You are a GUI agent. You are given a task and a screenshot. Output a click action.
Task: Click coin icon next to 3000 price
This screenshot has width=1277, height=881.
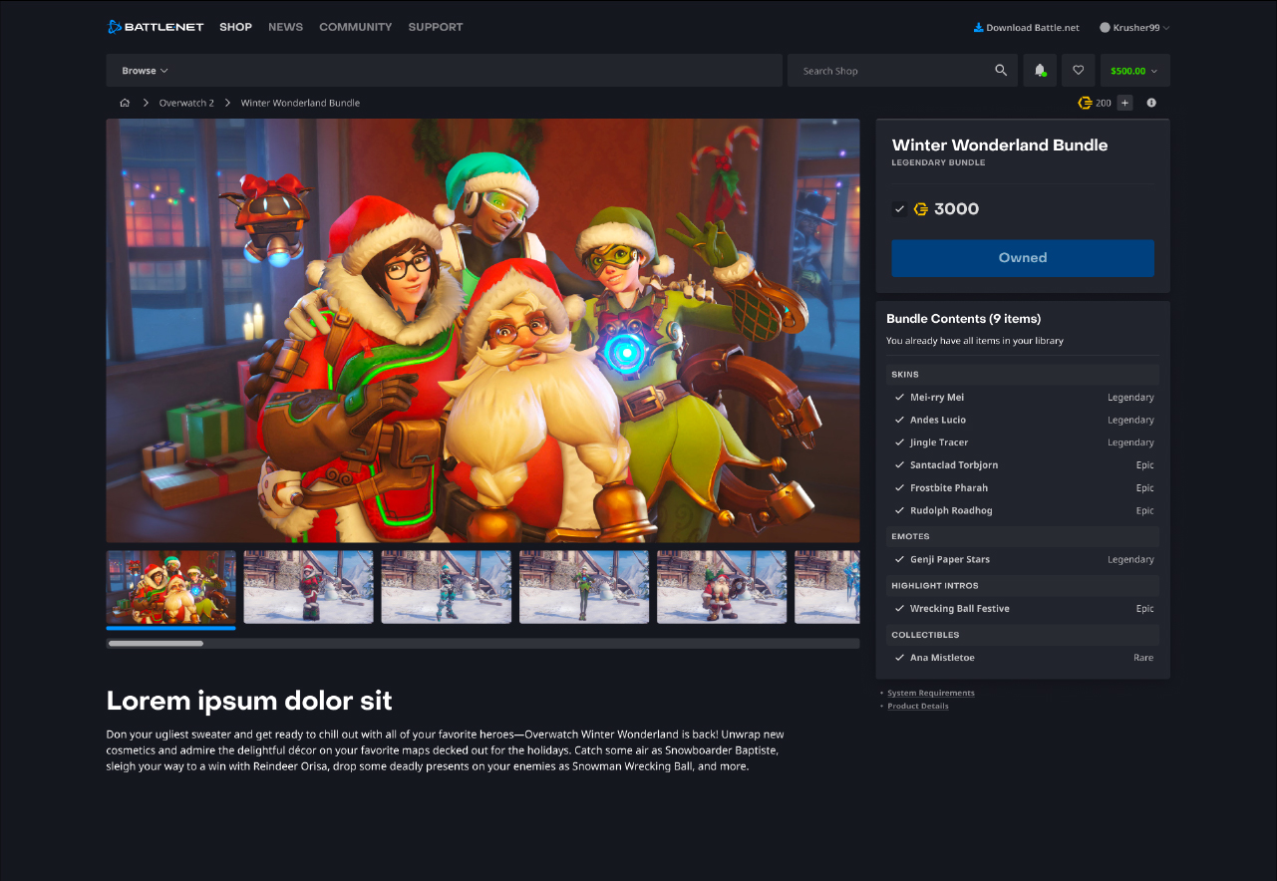[921, 208]
